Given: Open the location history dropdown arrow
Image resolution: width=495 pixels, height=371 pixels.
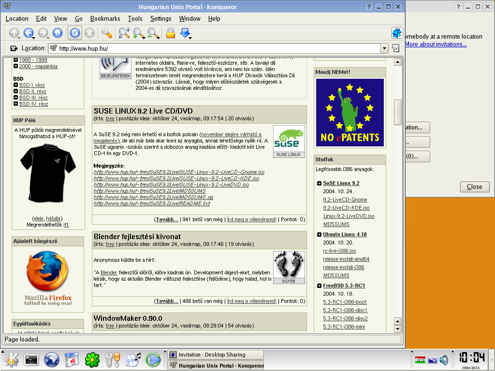Looking at the screenshot, I should [x=384, y=48].
